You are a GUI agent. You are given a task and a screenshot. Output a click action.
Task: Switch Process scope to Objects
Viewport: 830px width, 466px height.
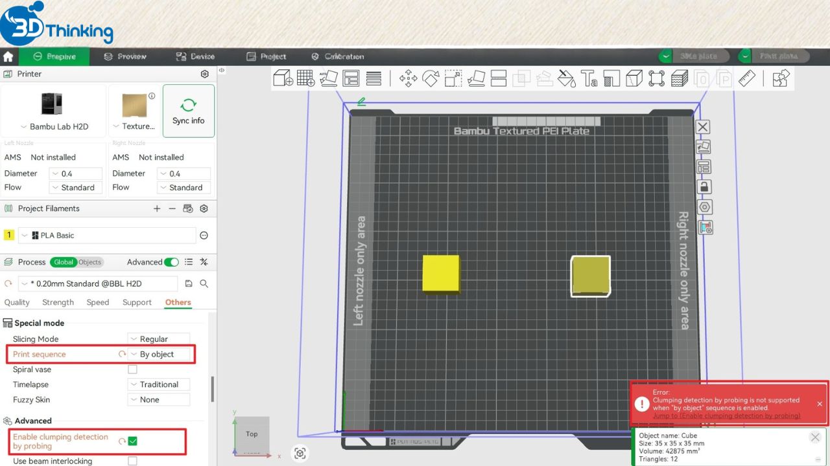90,262
